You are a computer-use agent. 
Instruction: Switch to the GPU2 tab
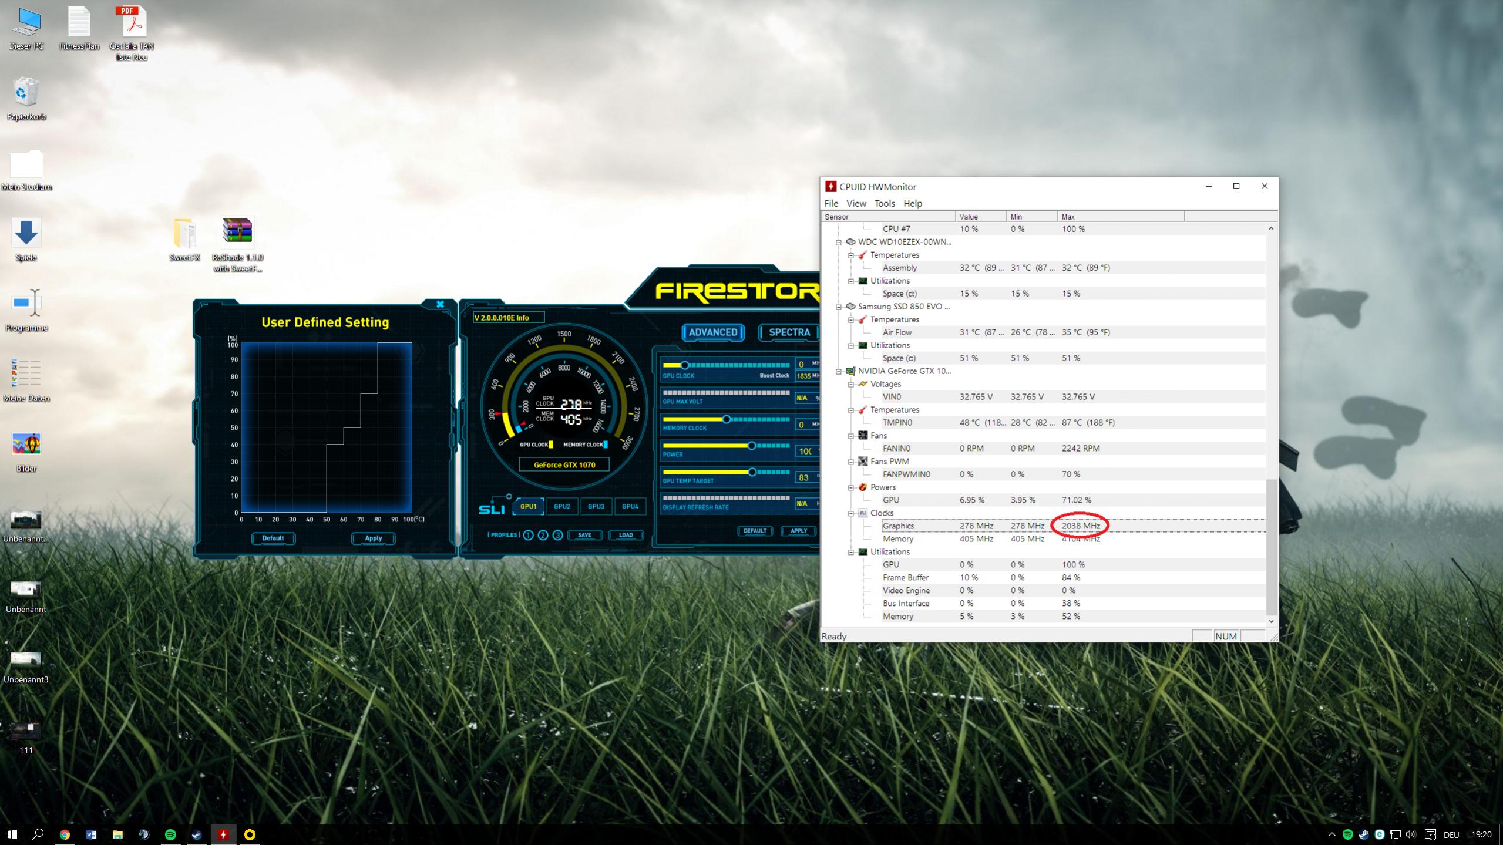(561, 506)
